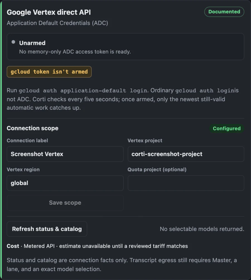Click No selectable models returned text
This screenshot has height=280, width=251.
pos(202,229)
